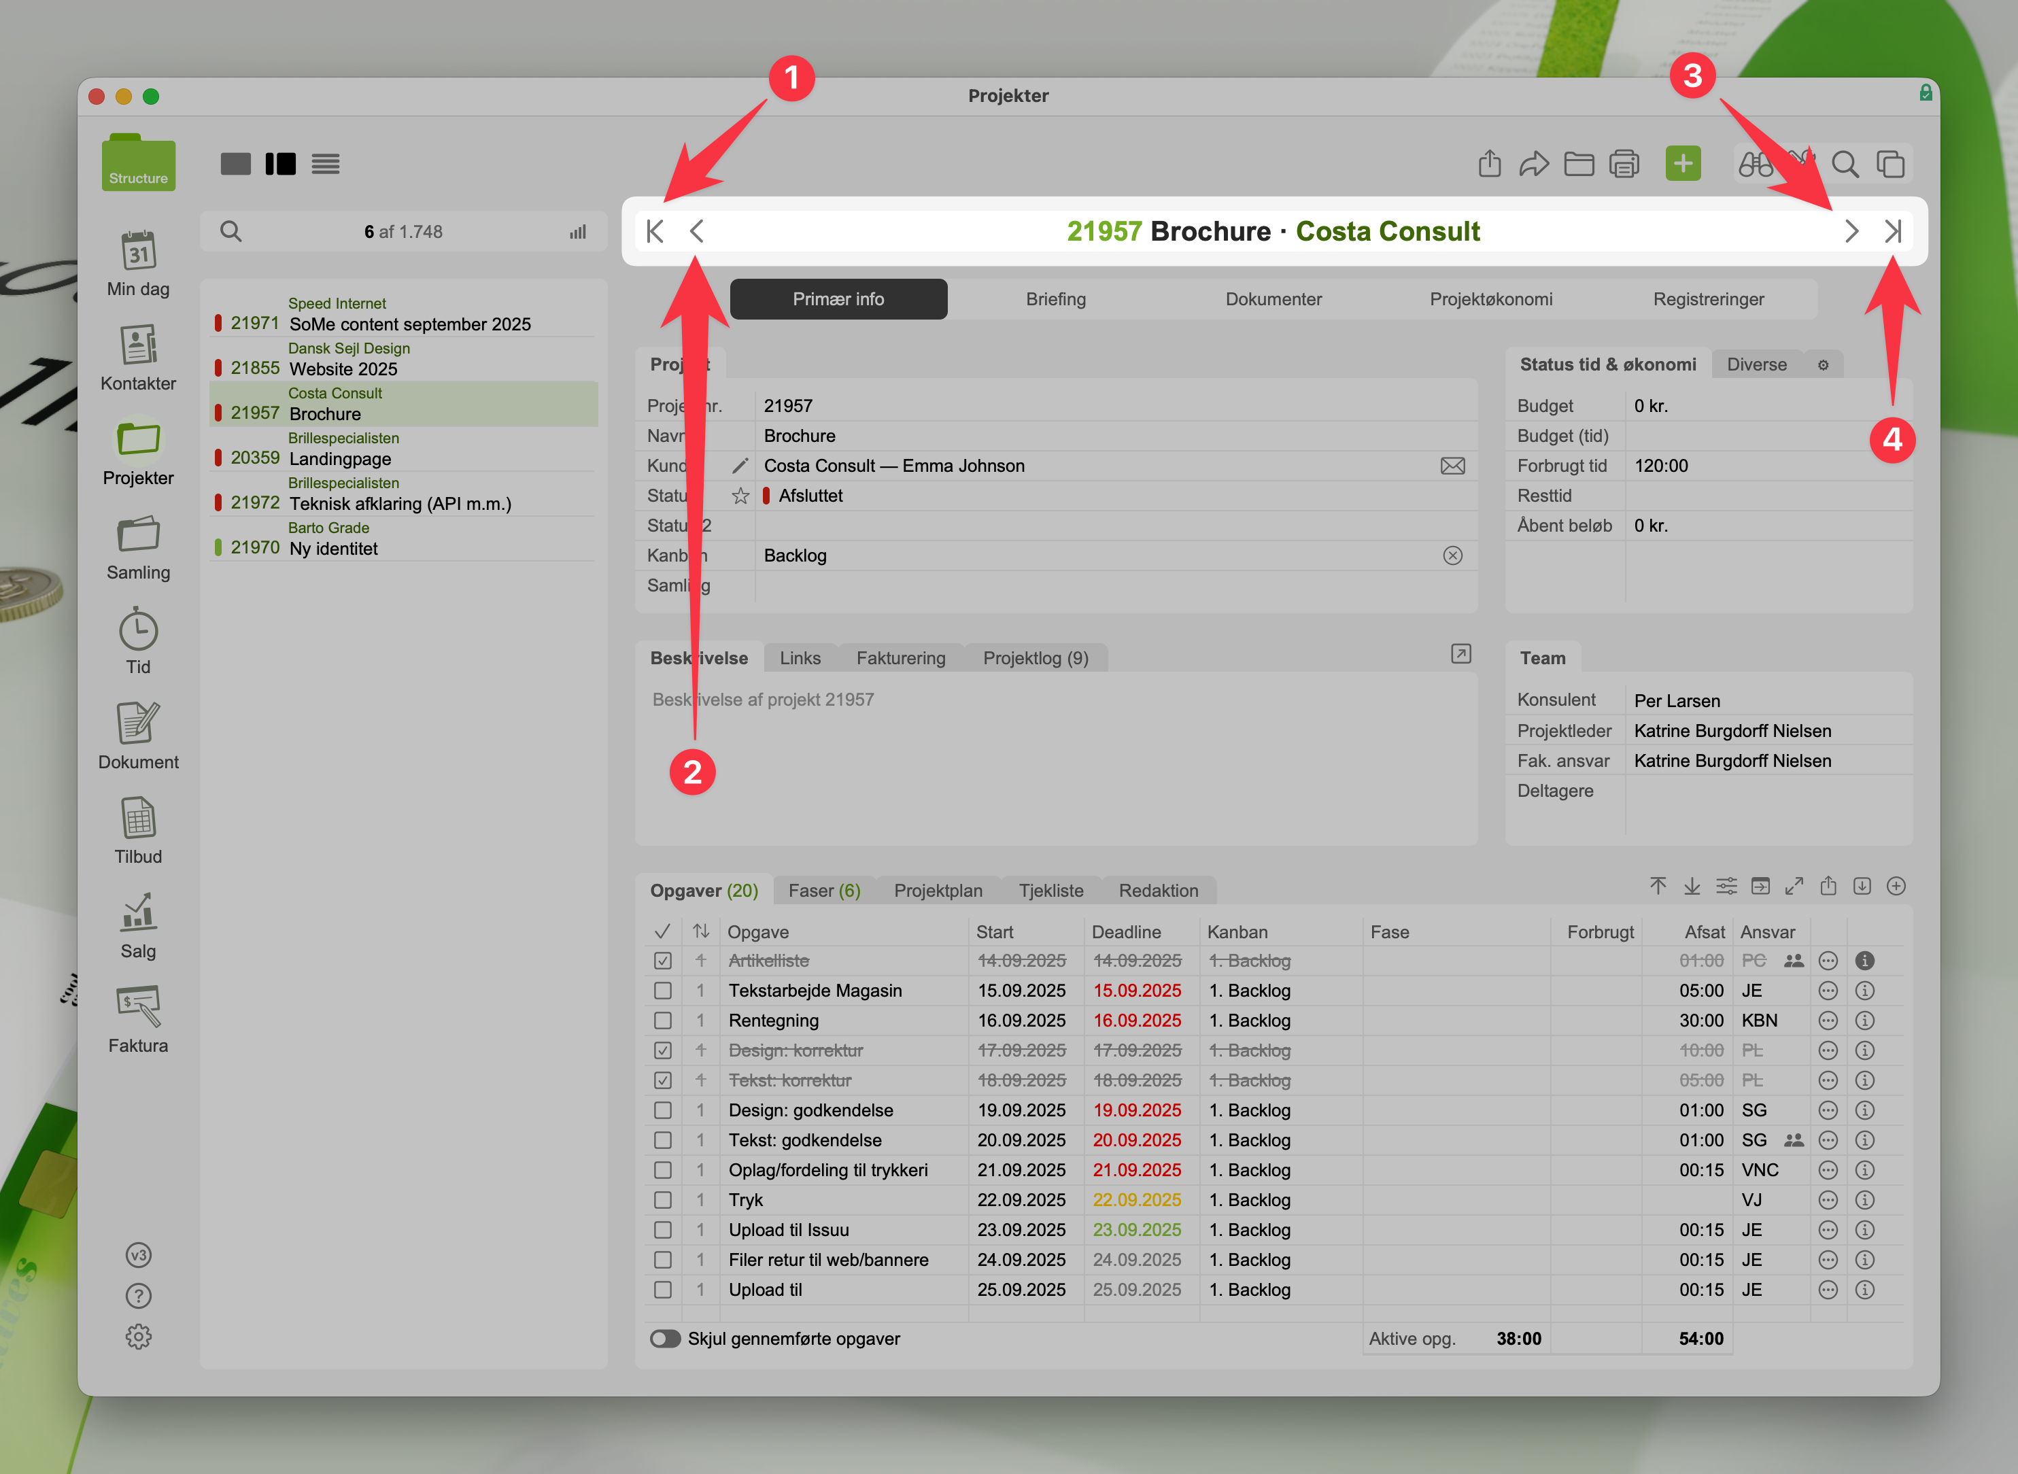Clear Kanban field with the x icon

1452,556
